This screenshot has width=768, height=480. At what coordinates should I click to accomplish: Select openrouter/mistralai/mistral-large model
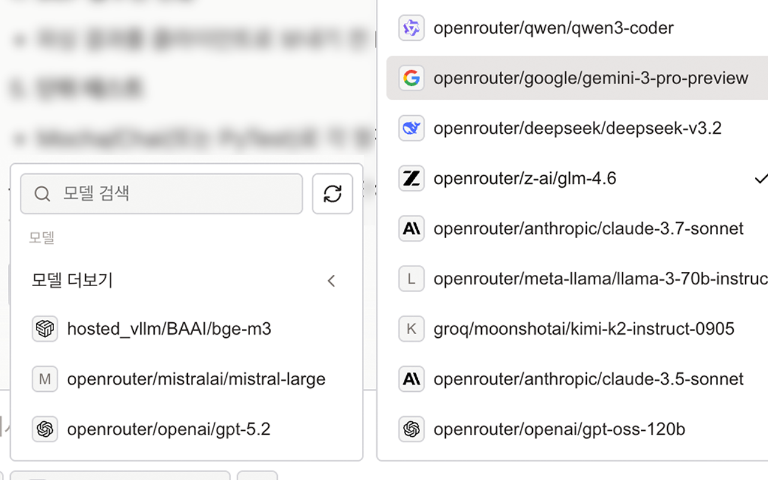(x=187, y=379)
